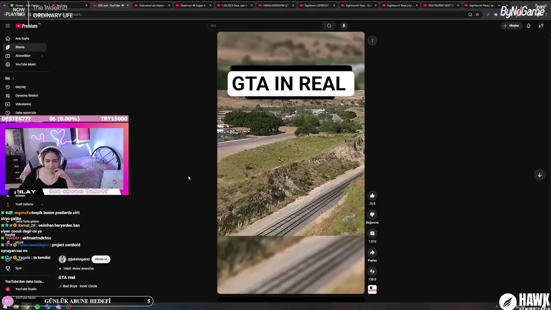Dislike the Short with Beğenme button

tap(372, 214)
